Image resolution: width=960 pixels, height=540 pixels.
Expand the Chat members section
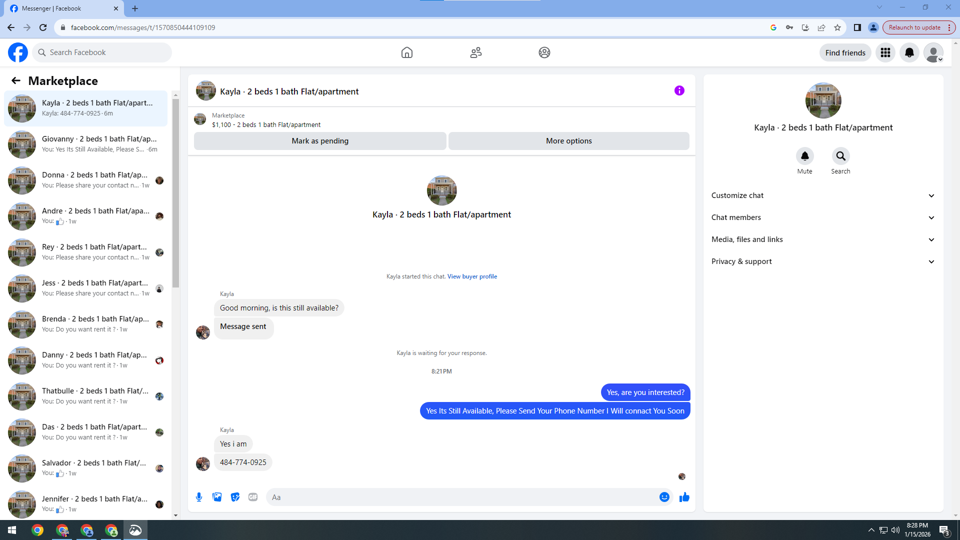tap(823, 217)
